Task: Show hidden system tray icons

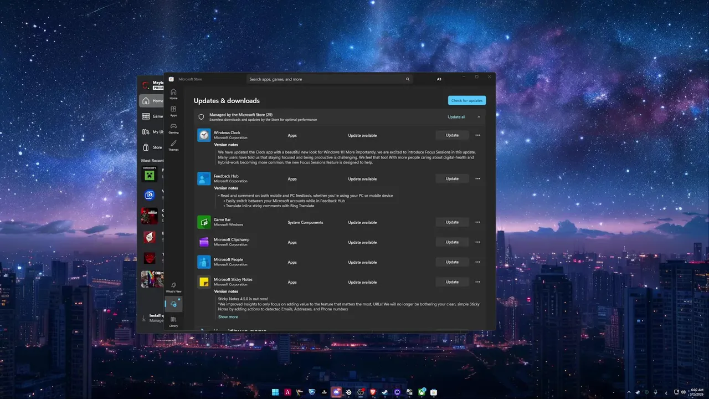Action: [x=629, y=392]
